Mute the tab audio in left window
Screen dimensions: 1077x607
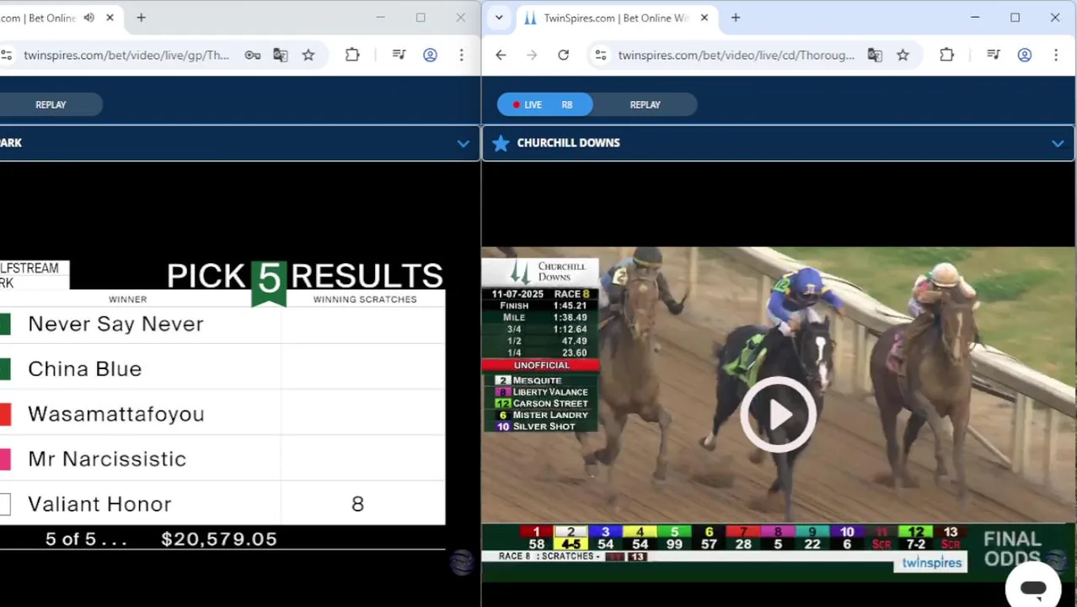pyautogui.click(x=89, y=18)
